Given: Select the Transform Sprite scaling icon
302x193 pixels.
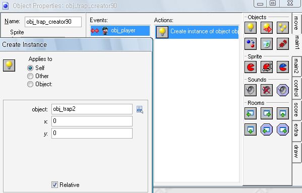Looking at the screenshot, I should tap(267, 67).
